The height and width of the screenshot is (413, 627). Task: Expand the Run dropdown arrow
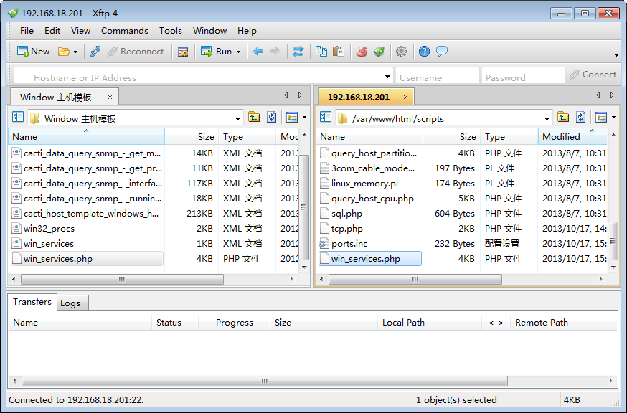pos(239,52)
